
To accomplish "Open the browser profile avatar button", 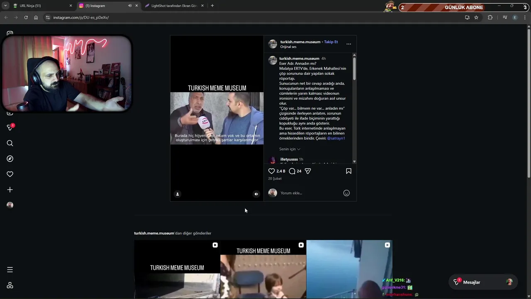I will coord(515,17).
